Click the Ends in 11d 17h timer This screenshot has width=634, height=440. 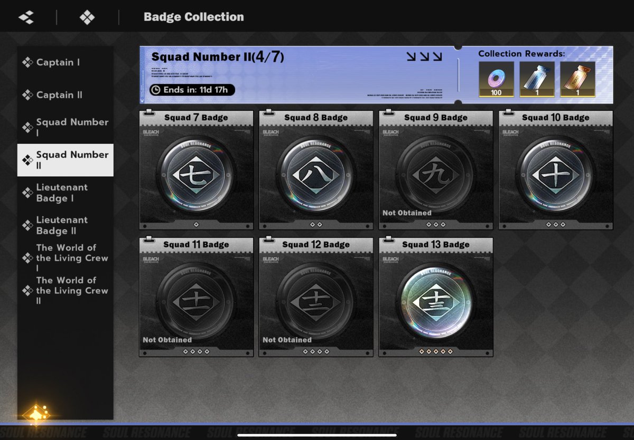[x=192, y=90]
